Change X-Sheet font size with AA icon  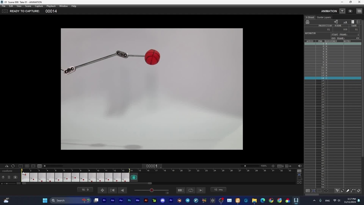[x=345, y=22]
